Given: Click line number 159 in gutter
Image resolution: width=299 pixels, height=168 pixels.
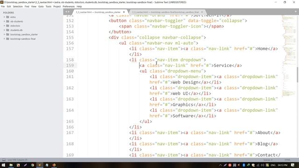Looking at the screenshot, I should coord(70,65).
